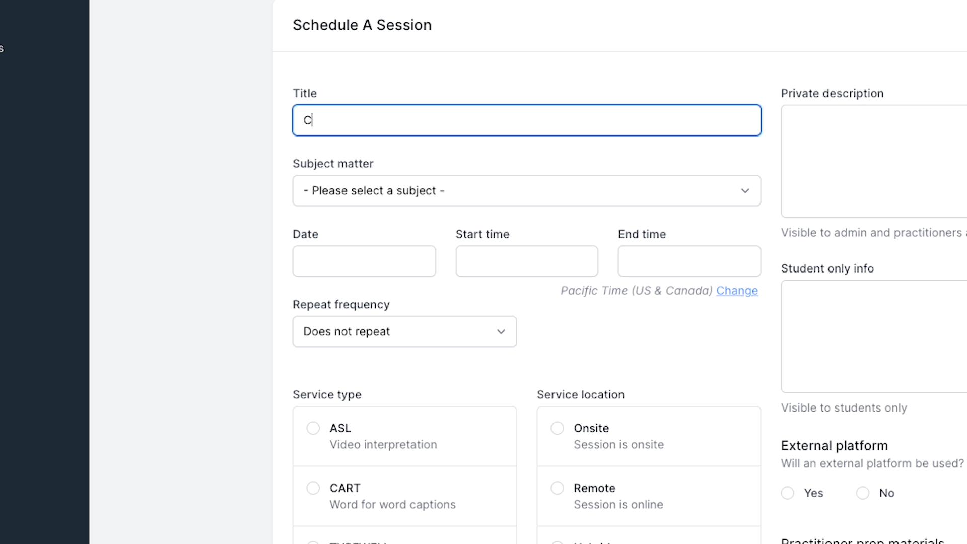Click the Change time zone link
Image resolution: width=967 pixels, height=544 pixels.
(x=737, y=291)
